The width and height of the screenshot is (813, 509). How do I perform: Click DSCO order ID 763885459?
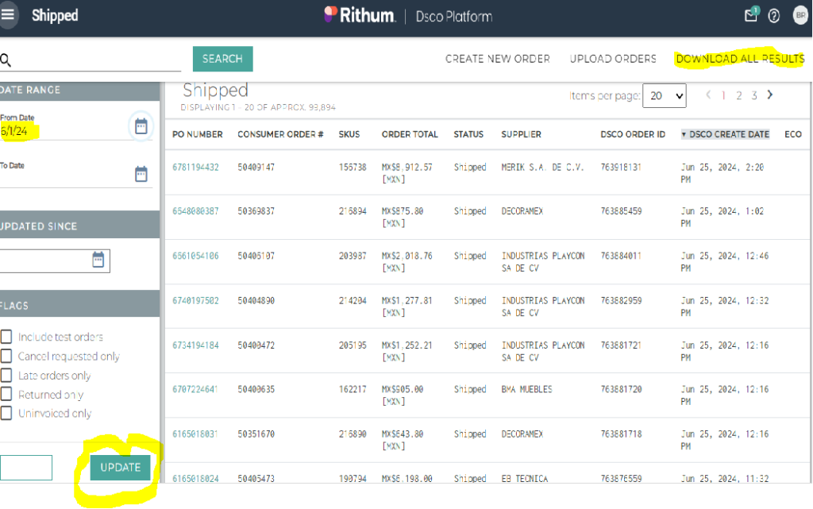tap(621, 211)
